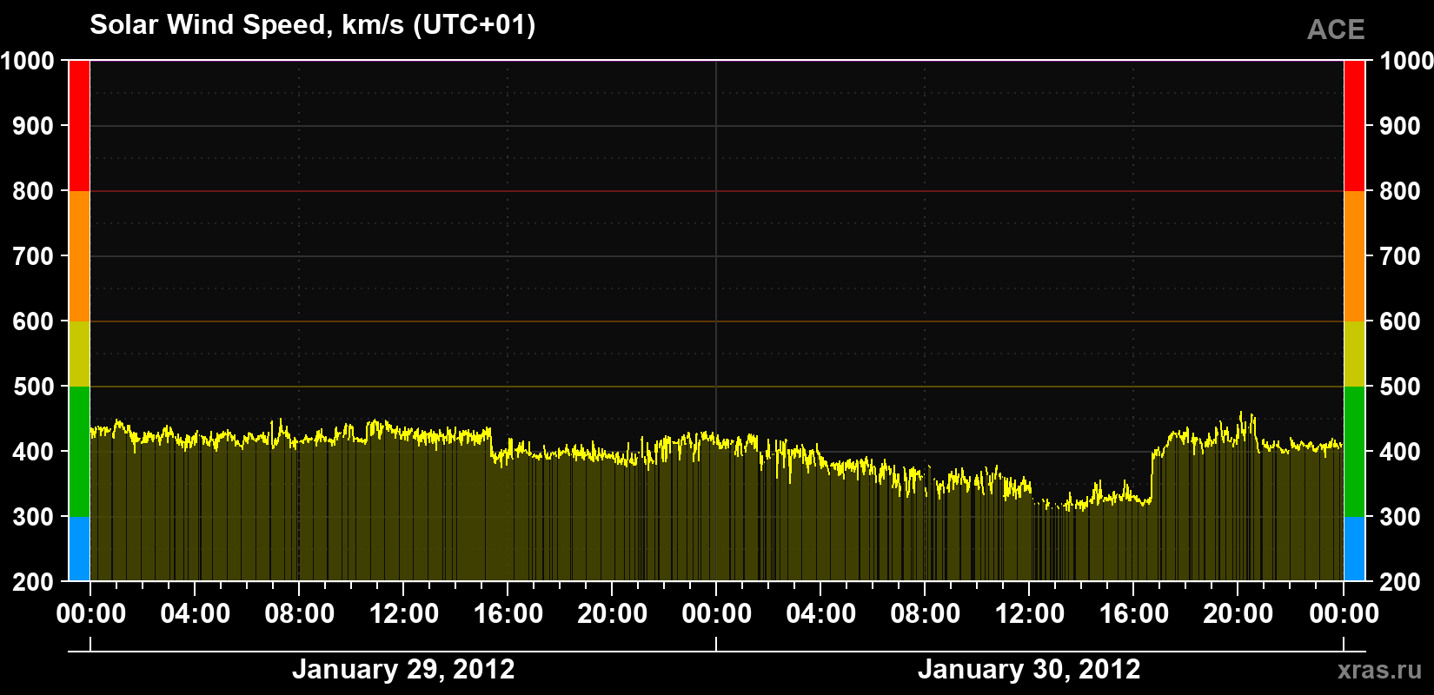
Task: Select the "January 29, 2012" date label
Action: click(403, 670)
